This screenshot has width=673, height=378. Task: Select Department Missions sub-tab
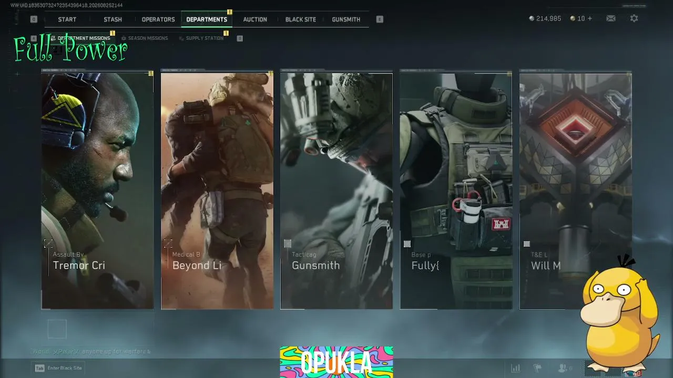[81, 38]
